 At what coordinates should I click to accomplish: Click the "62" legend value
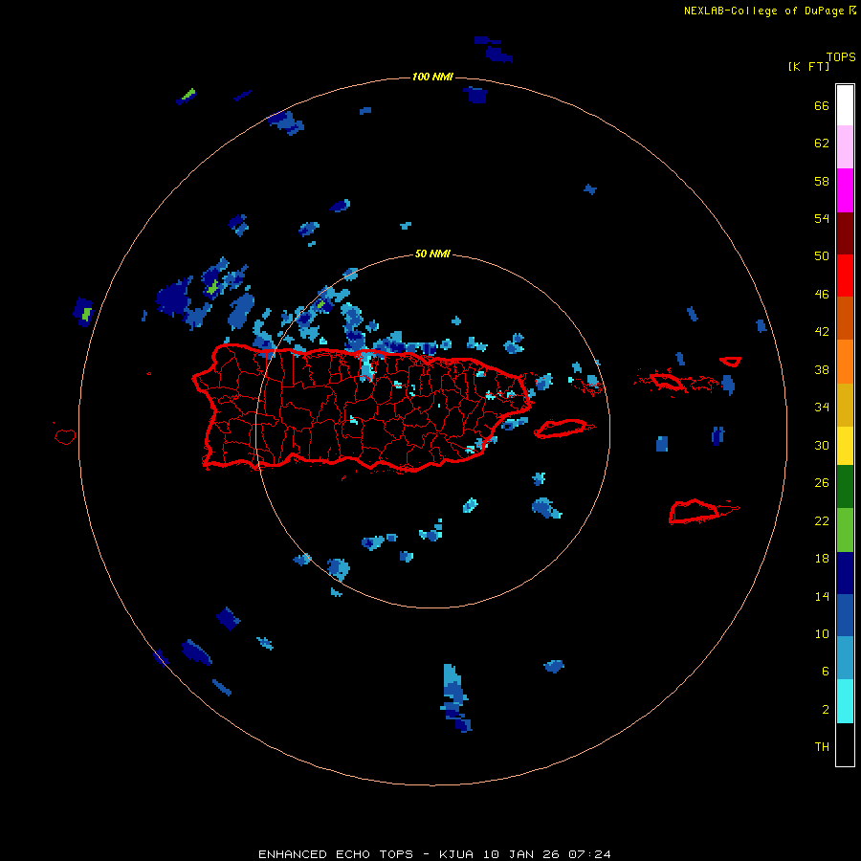point(822,143)
